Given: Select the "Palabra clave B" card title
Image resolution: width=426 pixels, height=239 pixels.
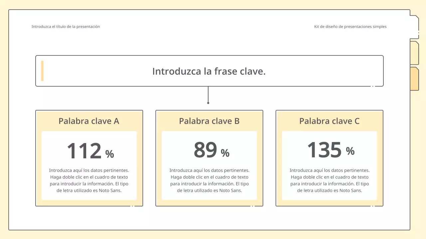Looking at the screenshot, I should coord(209,121).
